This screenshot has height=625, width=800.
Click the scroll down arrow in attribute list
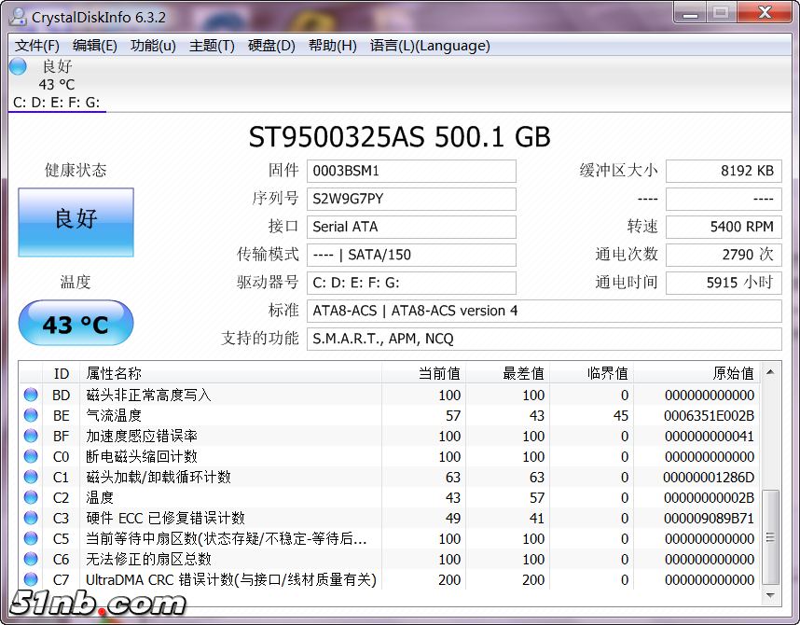pos(771,593)
